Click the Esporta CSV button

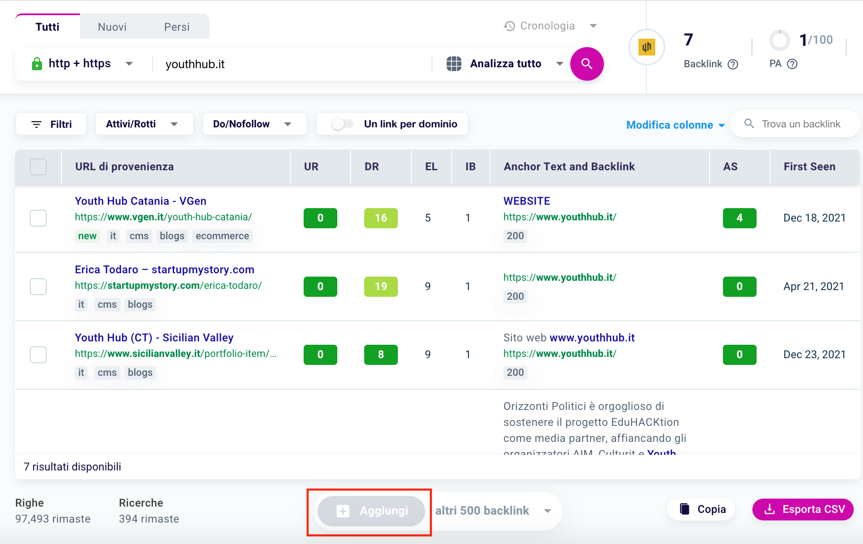pyautogui.click(x=803, y=509)
